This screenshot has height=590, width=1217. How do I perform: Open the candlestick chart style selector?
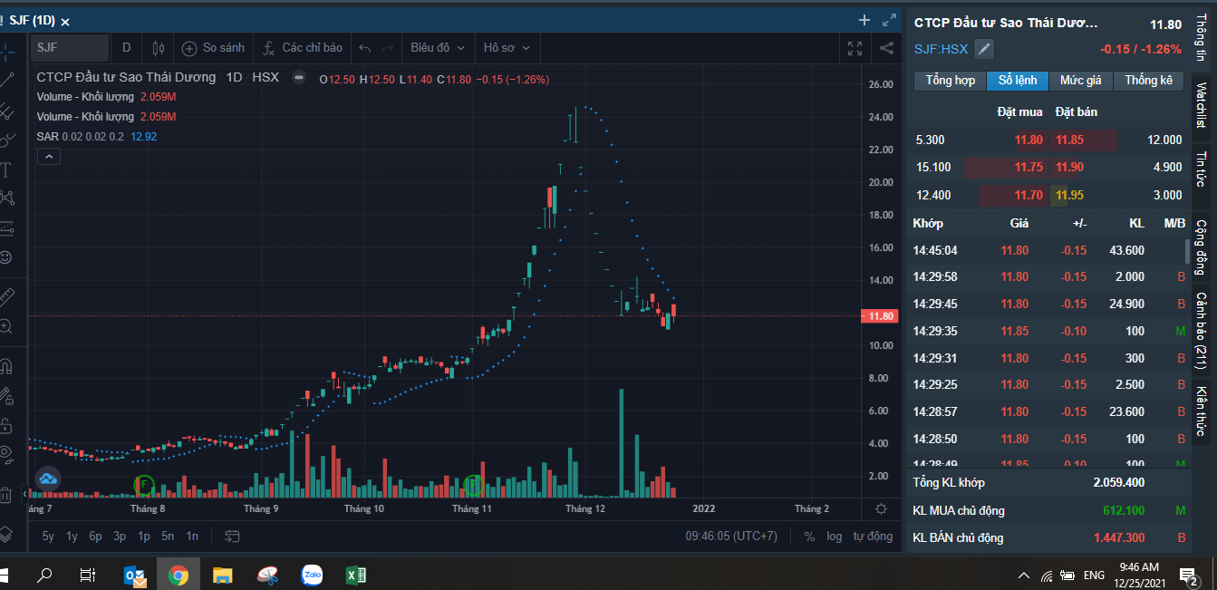(159, 48)
